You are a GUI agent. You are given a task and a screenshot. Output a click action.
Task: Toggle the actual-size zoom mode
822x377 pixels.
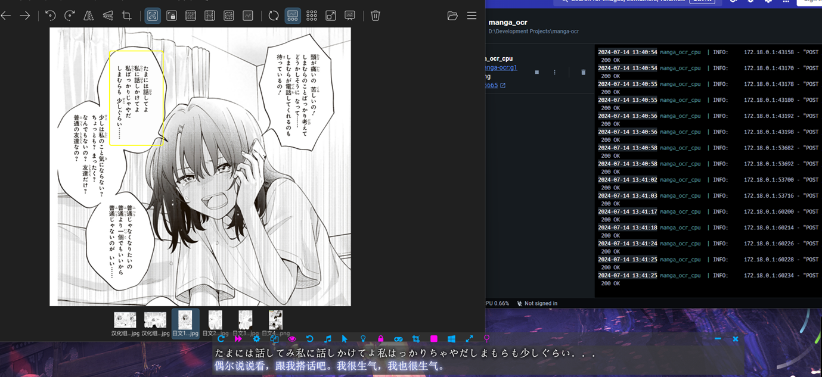point(248,15)
